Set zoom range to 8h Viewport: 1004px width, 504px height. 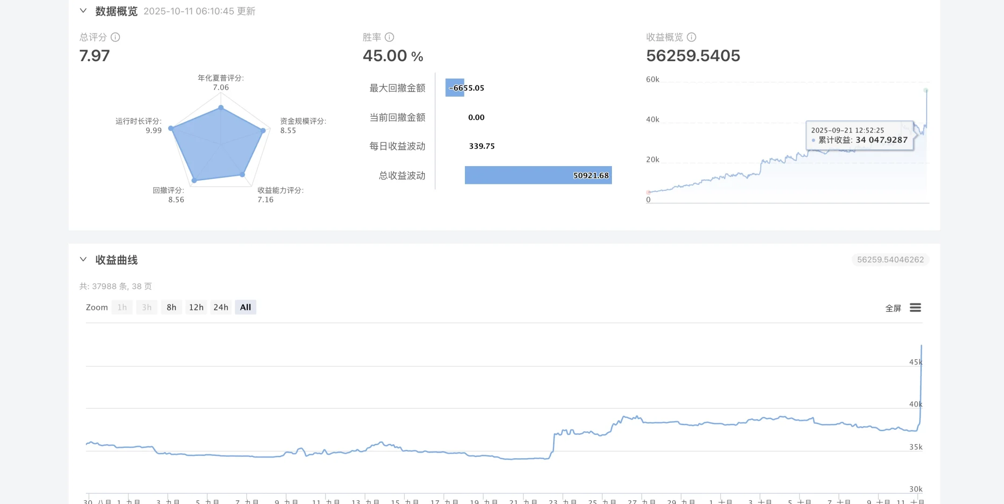(x=171, y=307)
